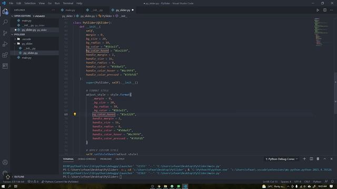The width and height of the screenshot is (337, 189).
Task: Open the File Explorer taskbar icon
Action: click(165, 186)
